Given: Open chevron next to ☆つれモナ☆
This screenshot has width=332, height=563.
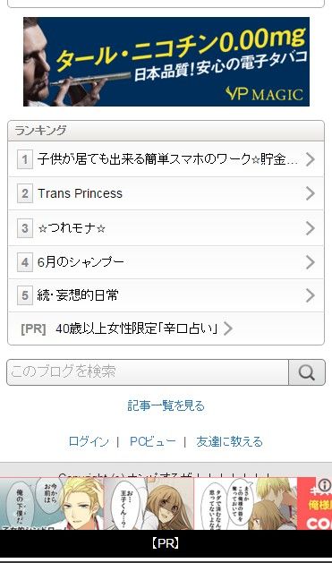Looking at the screenshot, I should pyautogui.click(x=311, y=228).
